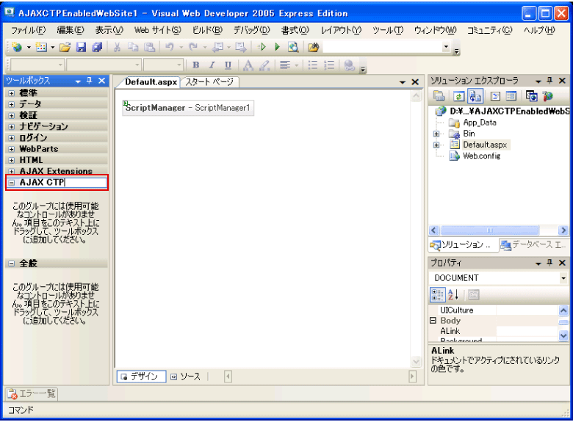Click the Save All icon
This screenshot has width=573, height=422.
pos(97,47)
